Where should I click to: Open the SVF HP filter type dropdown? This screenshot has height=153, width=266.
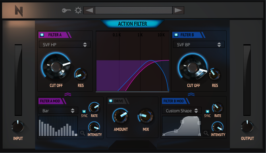tap(65, 45)
